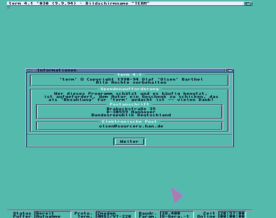Click the Online timer showing 00:00:00
This screenshot has height=218, width=276.
[x=232, y=216]
